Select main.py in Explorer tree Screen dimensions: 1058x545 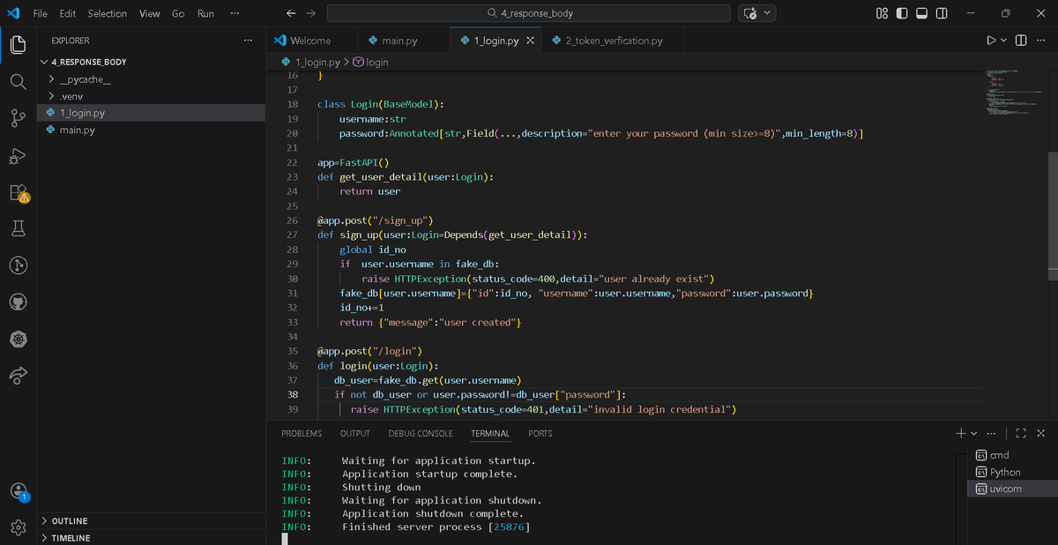point(152,130)
